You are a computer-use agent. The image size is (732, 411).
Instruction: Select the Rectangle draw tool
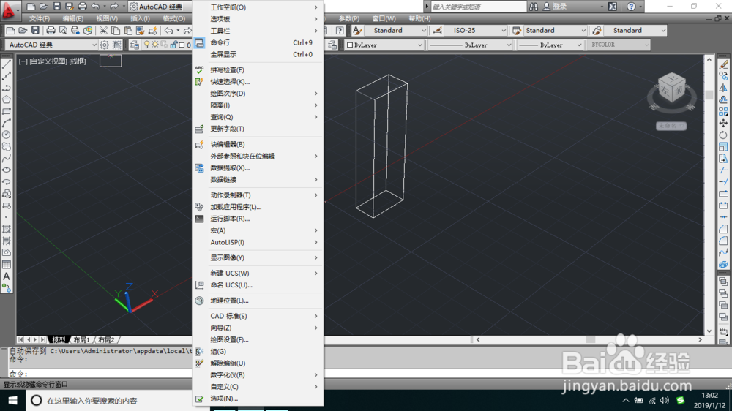7,111
